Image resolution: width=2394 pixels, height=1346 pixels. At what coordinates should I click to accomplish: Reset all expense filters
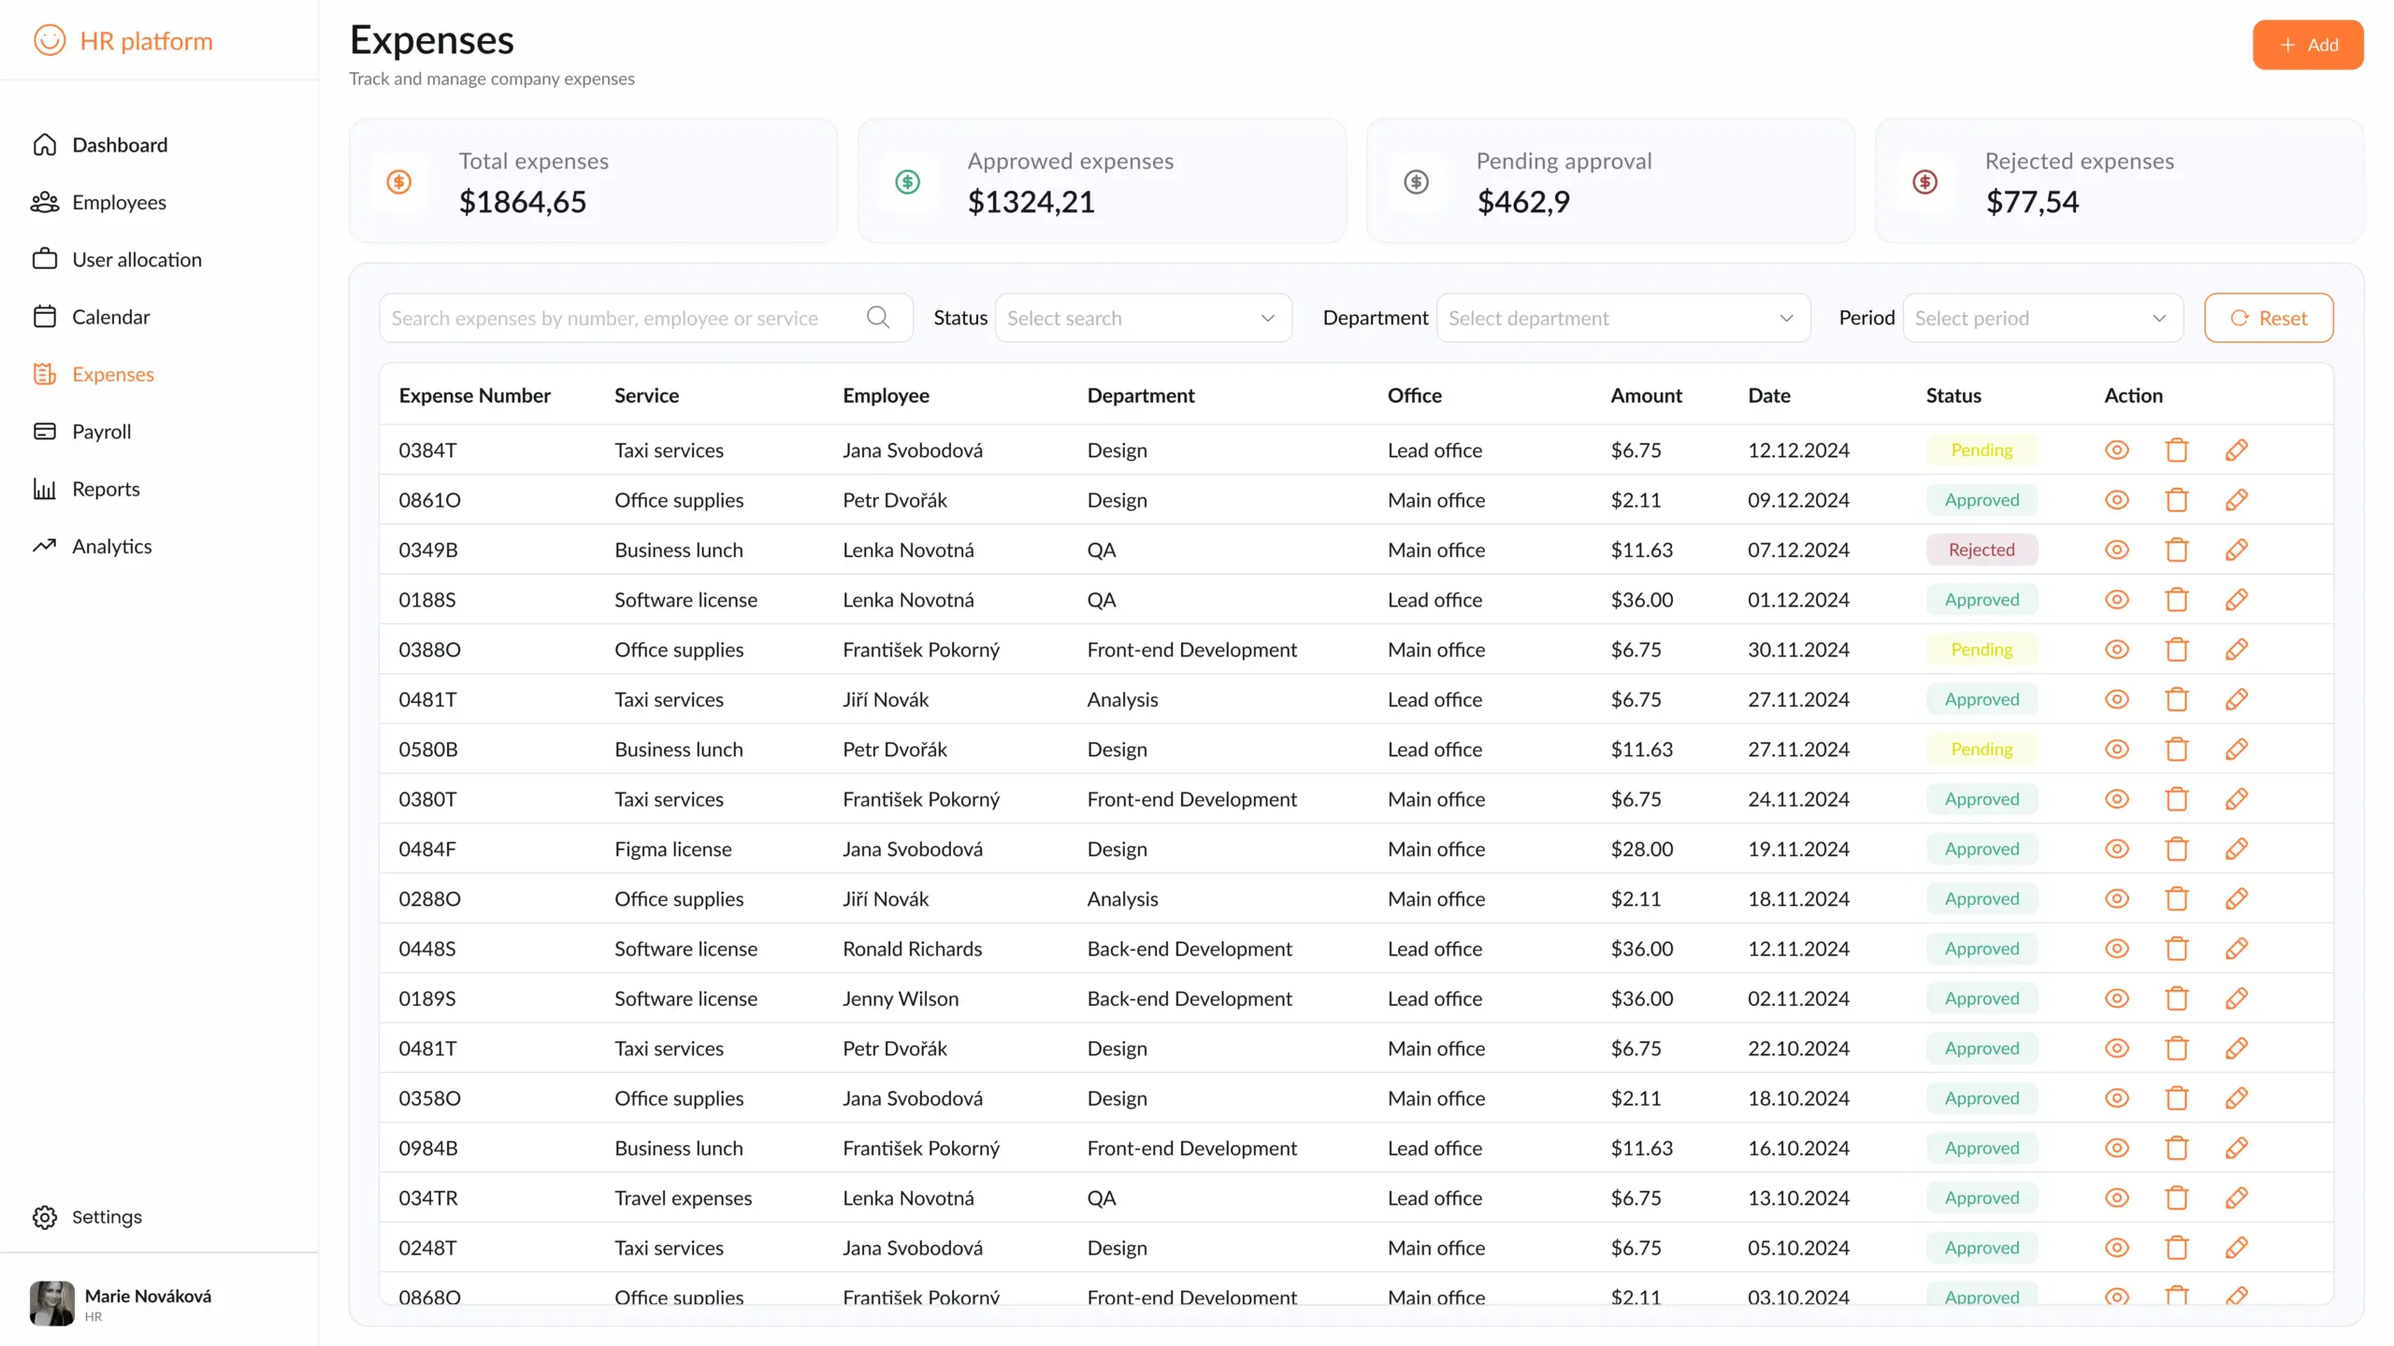tap(2269, 318)
